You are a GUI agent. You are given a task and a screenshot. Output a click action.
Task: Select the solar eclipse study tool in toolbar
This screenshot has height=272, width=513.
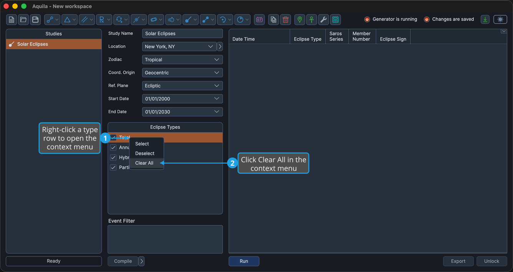pyautogui.click(x=191, y=20)
